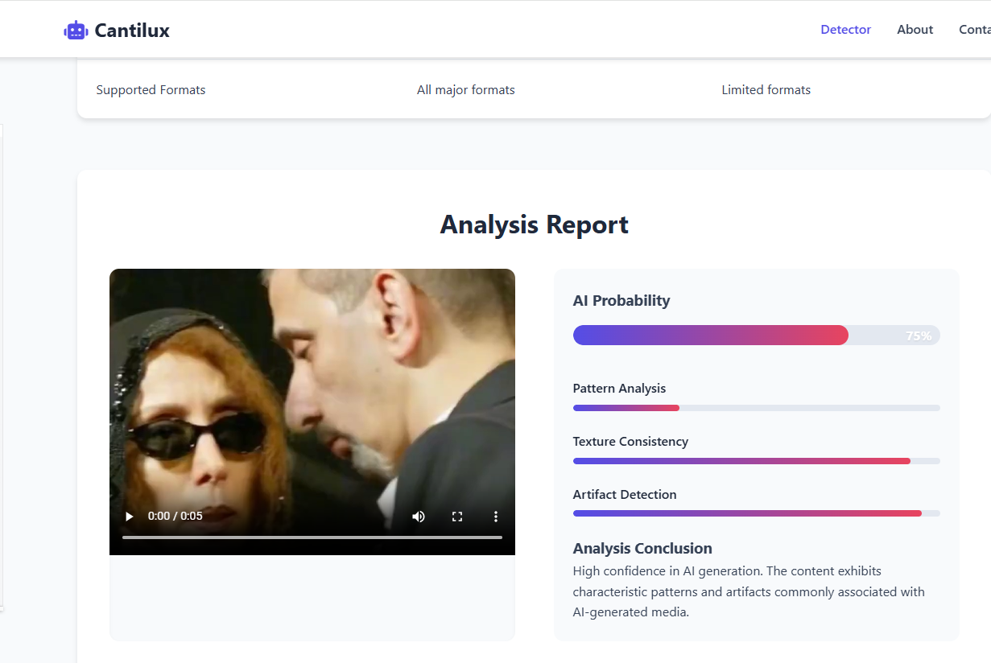Click the AI Probability 75% bar
Screen dimensions: 991x663
coord(755,336)
